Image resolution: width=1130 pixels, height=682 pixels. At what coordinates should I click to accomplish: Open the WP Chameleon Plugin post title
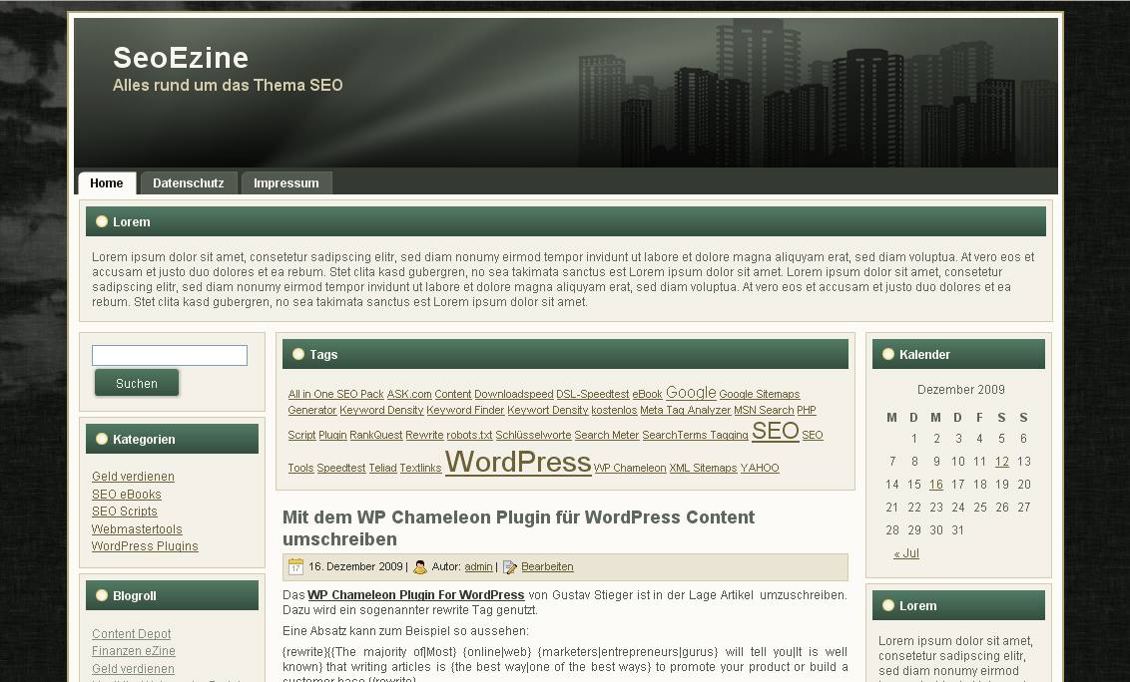click(518, 527)
